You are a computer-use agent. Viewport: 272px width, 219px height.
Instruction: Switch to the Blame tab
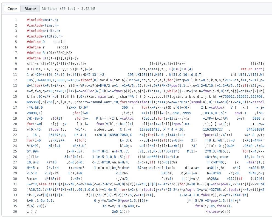[30, 9]
